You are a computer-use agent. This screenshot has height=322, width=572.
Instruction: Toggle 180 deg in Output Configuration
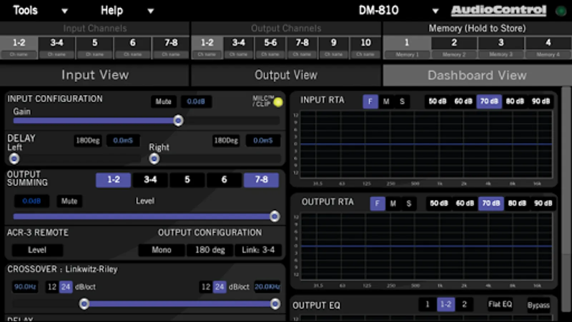pos(210,250)
